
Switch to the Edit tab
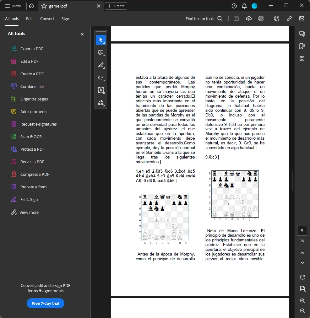[x=29, y=19]
